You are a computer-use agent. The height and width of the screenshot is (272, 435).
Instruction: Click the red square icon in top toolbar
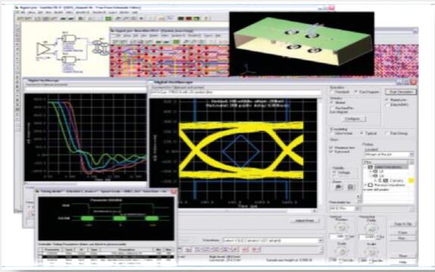pyautogui.click(x=189, y=19)
